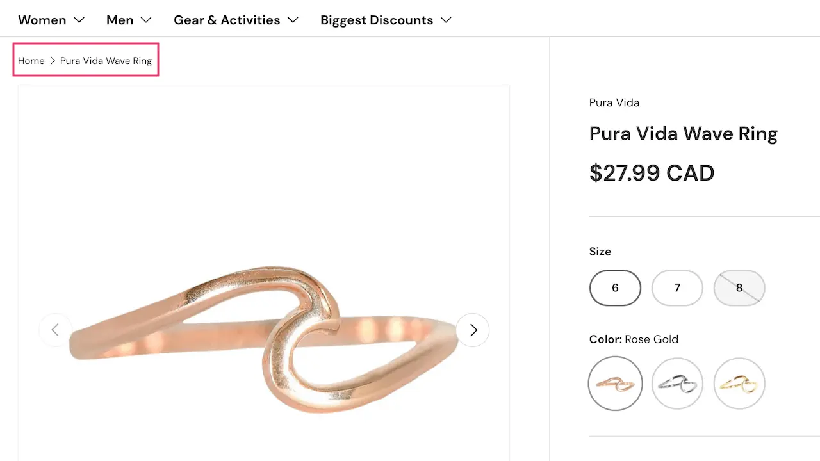
Task: Click the Pura Vida Wave Ring title
Action: 683,134
